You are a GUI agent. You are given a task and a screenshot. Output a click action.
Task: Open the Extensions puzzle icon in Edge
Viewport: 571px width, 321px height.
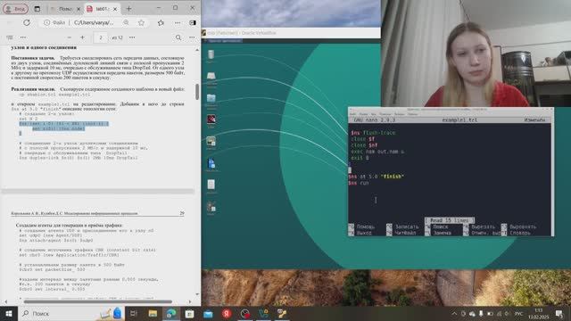coord(161,22)
